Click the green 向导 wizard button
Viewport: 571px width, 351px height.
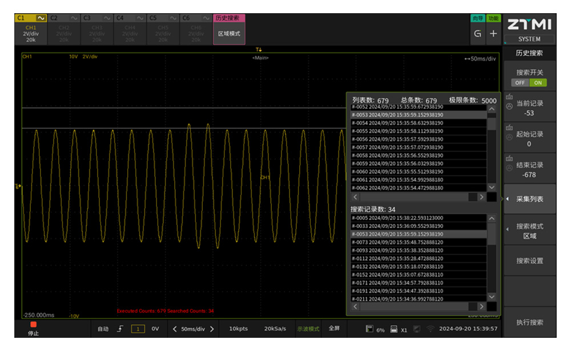(x=477, y=18)
